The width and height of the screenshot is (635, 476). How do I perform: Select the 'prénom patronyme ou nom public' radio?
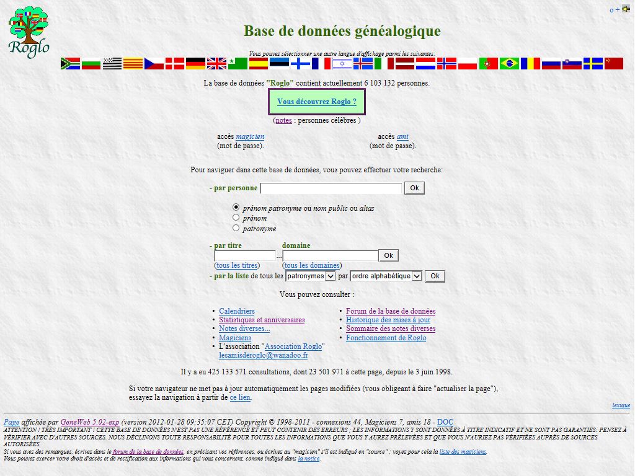click(x=236, y=207)
